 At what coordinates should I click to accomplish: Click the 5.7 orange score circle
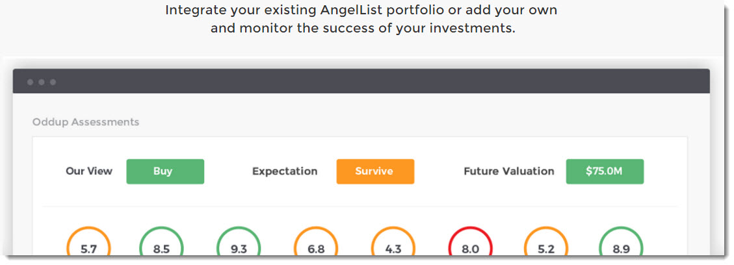88,248
